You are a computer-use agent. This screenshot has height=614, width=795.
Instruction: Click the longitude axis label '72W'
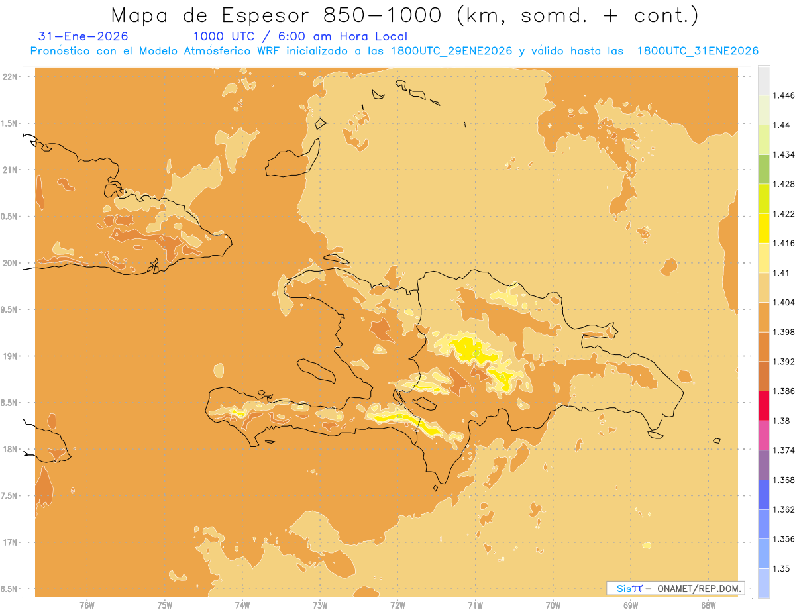click(x=397, y=605)
